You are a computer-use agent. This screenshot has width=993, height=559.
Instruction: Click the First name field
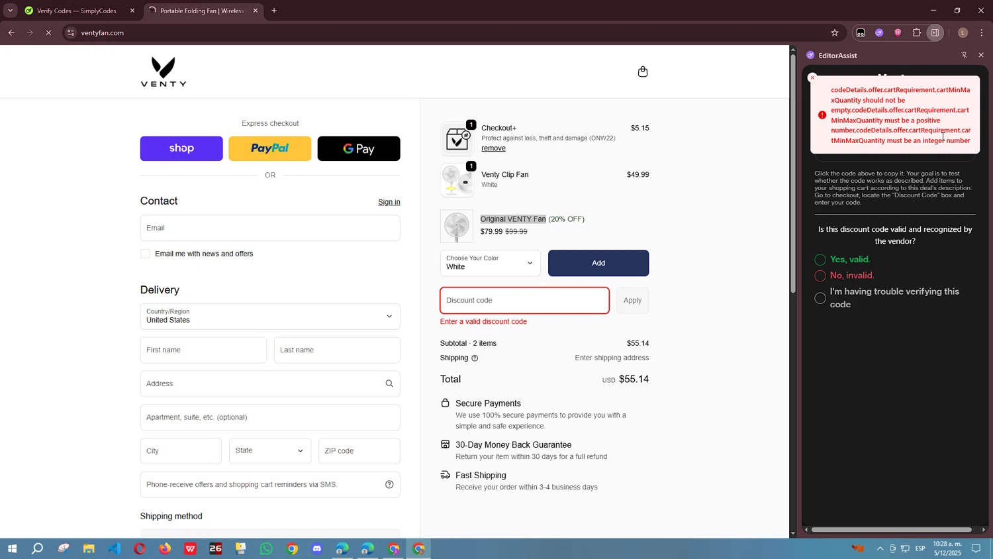[x=203, y=350]
